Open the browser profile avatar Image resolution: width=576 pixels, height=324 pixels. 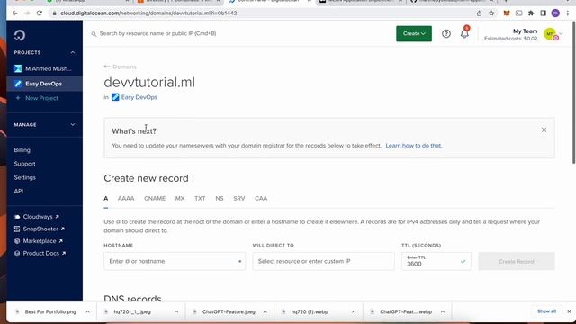[x=555, y=13]
